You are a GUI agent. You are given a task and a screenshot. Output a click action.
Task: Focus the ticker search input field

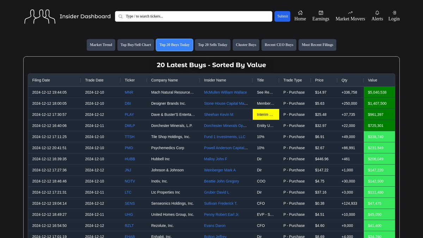click(x=194, y=16)
